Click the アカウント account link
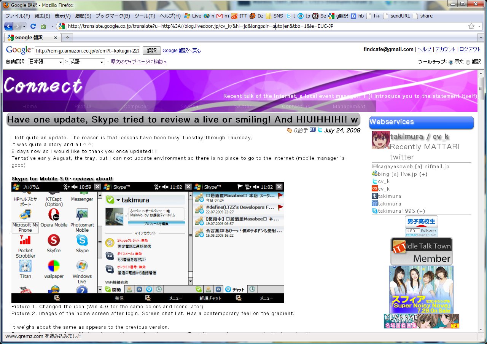487x344 pixels. point(446,49)
